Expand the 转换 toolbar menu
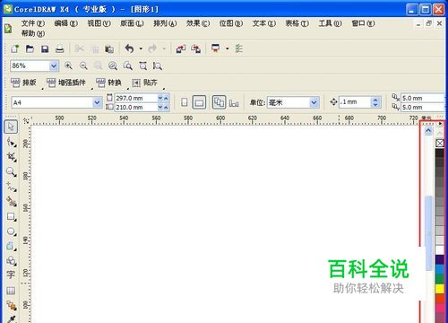Screen dimensions: 448x323 tap(108, 83)
